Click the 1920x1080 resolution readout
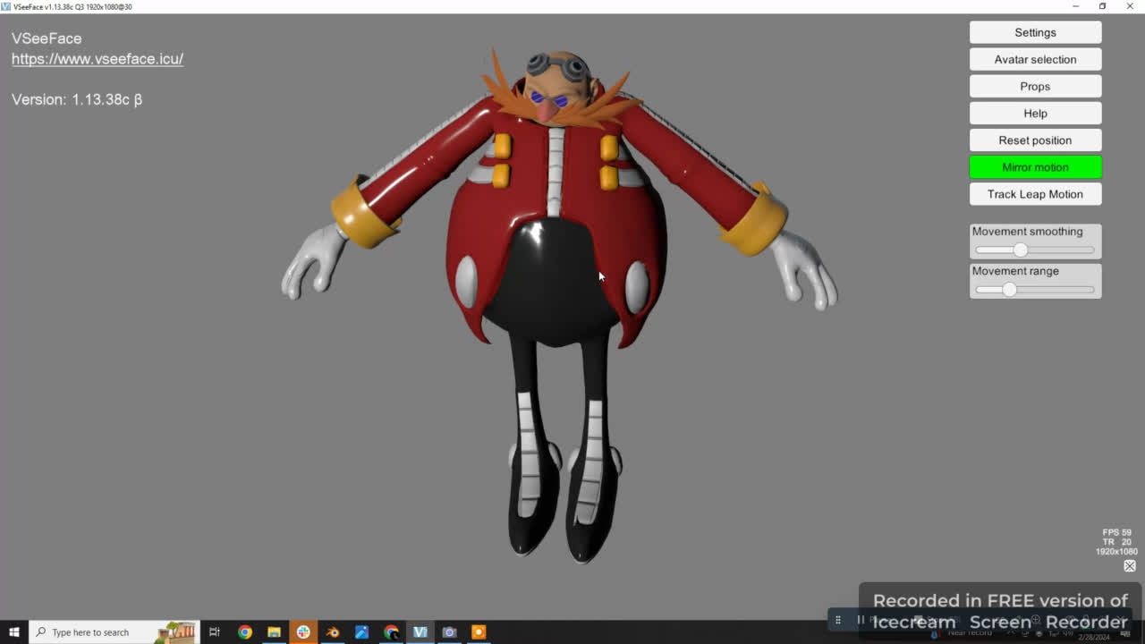The width and height of the screenshot is (1145, 644). (1116, 552)
